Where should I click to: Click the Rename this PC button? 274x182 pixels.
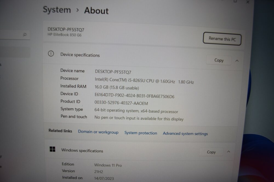tap(222, 39)
